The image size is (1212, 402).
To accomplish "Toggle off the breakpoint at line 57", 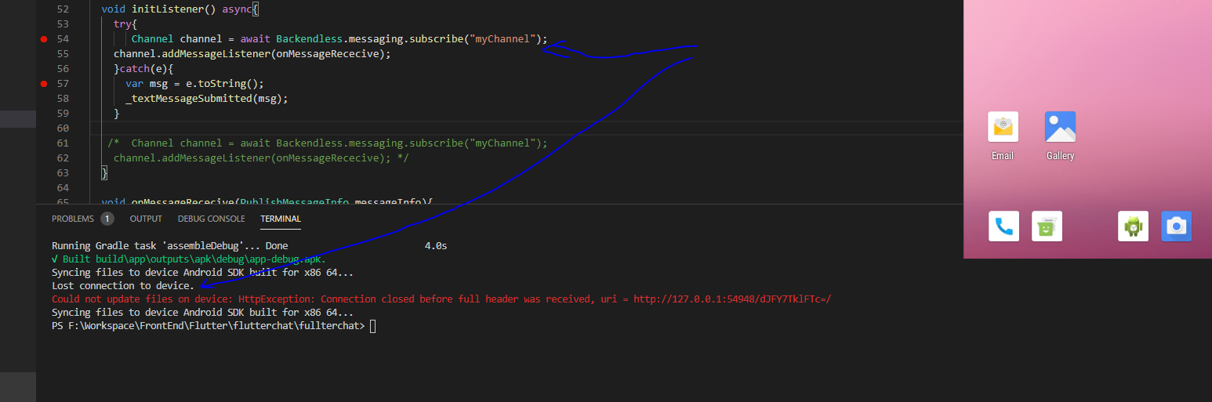I will pos(44,84).
